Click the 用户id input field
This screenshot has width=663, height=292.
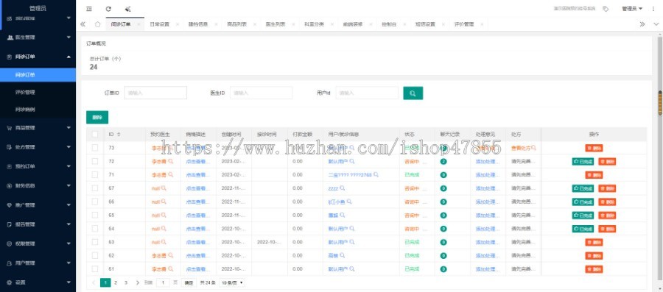367,93
